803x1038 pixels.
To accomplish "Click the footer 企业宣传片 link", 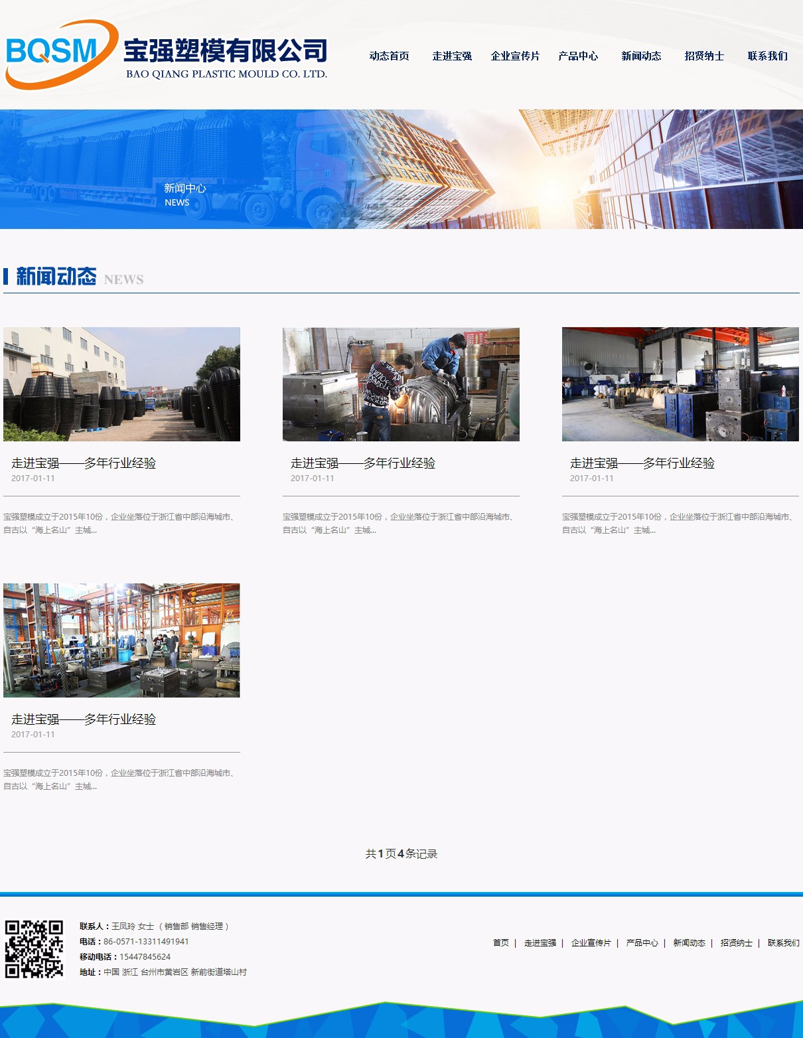I will (x=591, y=943).
